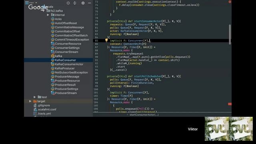Click line number 85 in gutter
This screenshot has height=144, width=256.
96,41
